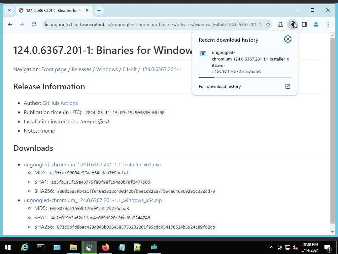The height and width of the screenshot is (254, 338).
Task: Show hidden system tray icons
Action: [272, 247]
